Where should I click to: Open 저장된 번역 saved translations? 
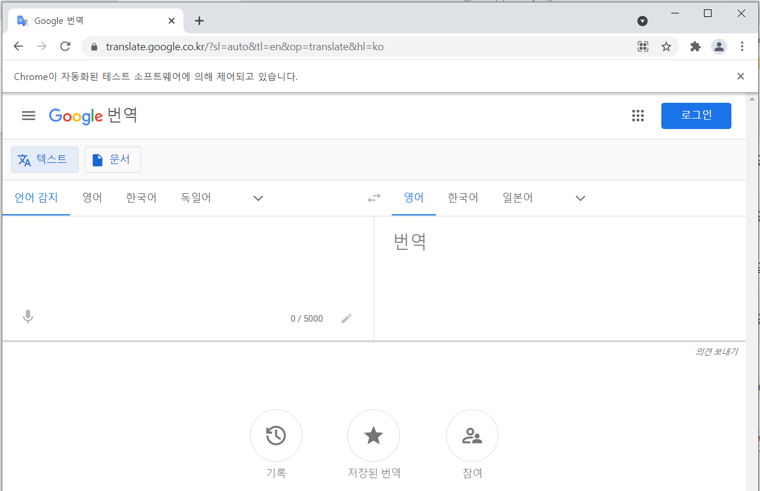tap(374, 436)
